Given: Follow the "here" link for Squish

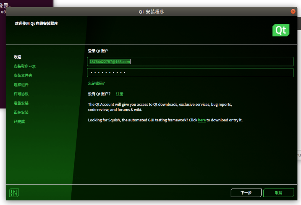Looking at the screenshot, I should click(202, 120).
